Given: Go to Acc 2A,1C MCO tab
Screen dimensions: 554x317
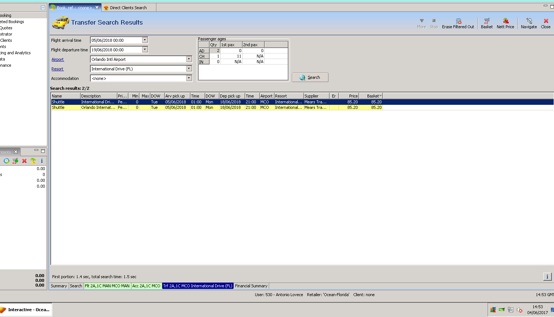Looking at the screenshot, I should click(146, 286).
